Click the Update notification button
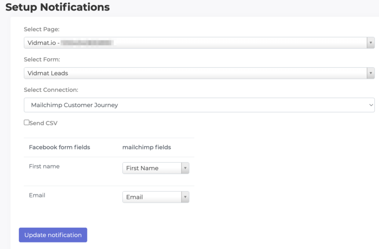 click(53, 235)
